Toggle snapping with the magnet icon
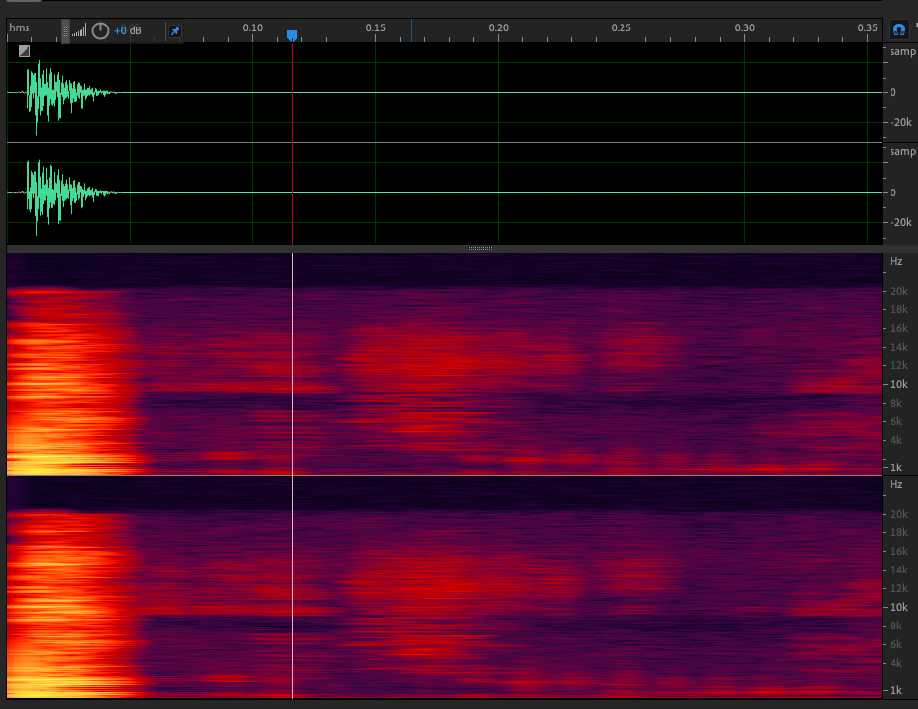Image resolution: width=918 pixels, height=709 pixels. coord(898,30)
